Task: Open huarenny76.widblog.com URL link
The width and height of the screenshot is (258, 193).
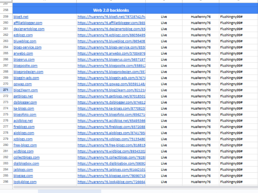Action: coord(111,151)
